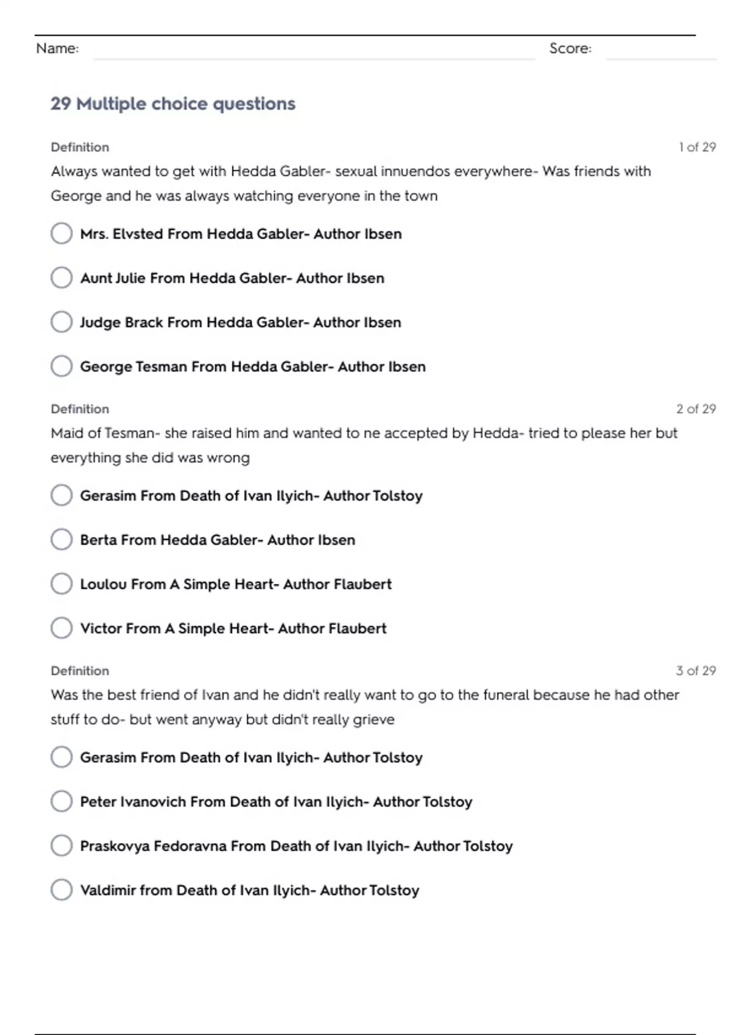Select Loulou From A Simple Heart
This screenshot has height=1035, width=731.
[x=62, y=584]
